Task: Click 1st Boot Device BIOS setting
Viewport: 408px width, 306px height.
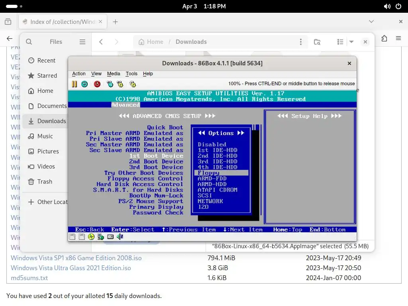Action: 156,156
